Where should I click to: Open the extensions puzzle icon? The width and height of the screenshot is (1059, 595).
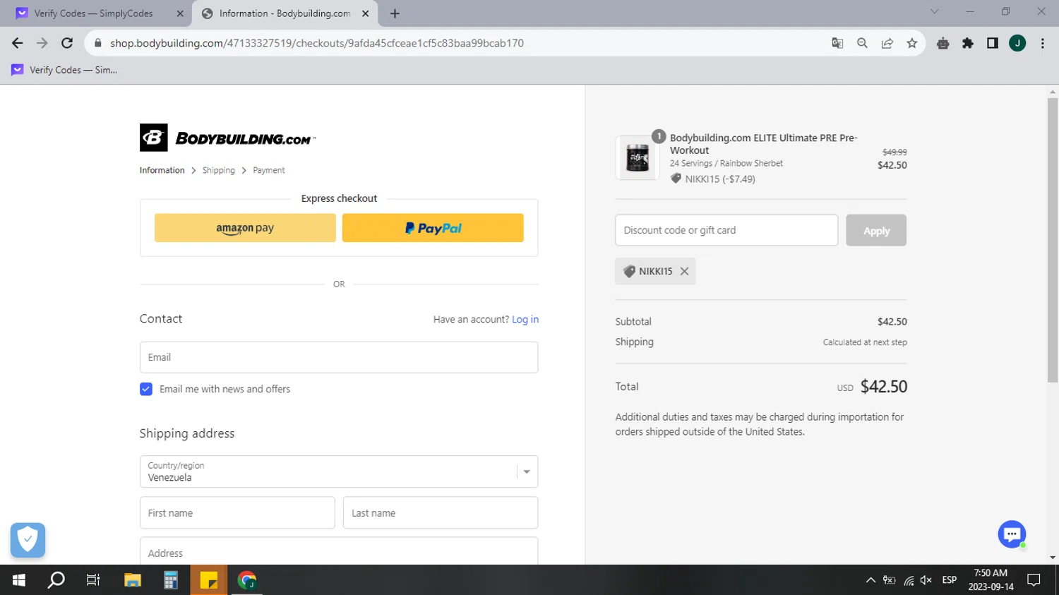pos(968,43)
